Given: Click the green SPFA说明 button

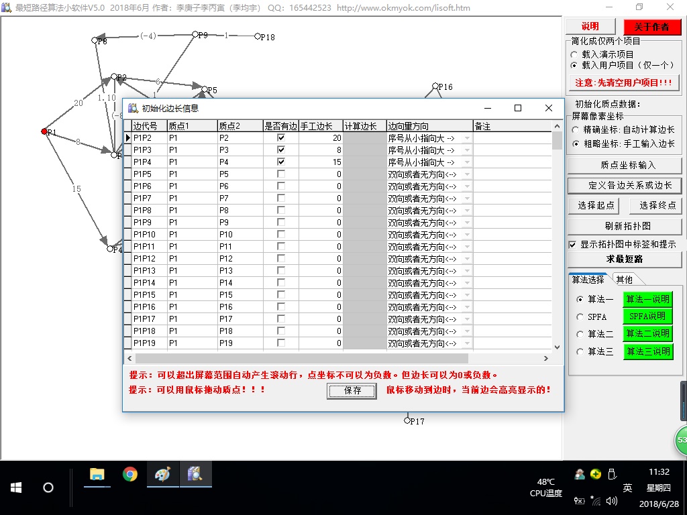Looking at the screenshot, I should pos(647,317).
